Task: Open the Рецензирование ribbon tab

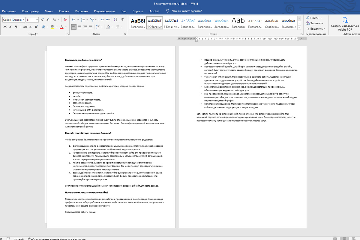Action: pos(105,11)
